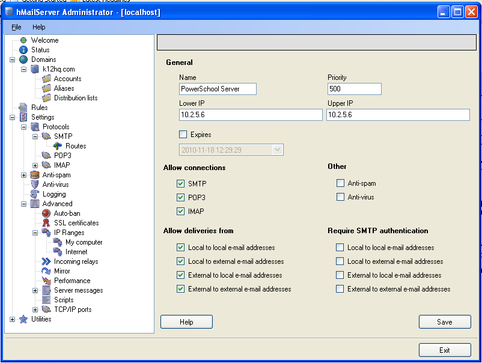
Task: Enable the Expires checkbox
Action: click(x=183, y=135)
